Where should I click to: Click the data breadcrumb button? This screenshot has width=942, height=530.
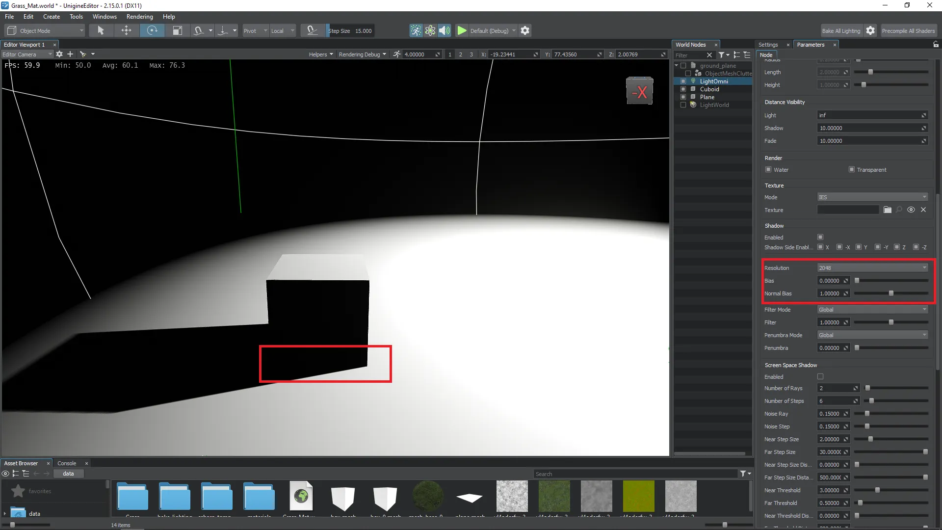tap(68, 474)
